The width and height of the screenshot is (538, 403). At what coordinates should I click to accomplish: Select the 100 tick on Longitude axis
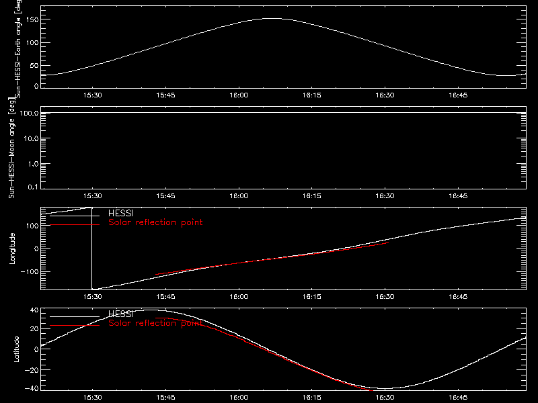tap(32, 226)
